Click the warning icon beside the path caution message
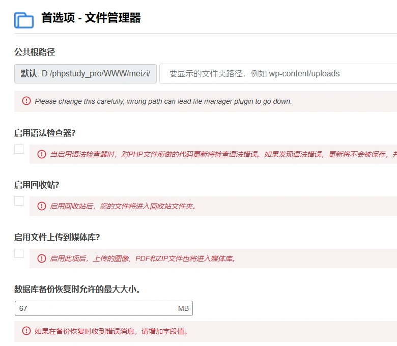 click(x=26, y=101)
